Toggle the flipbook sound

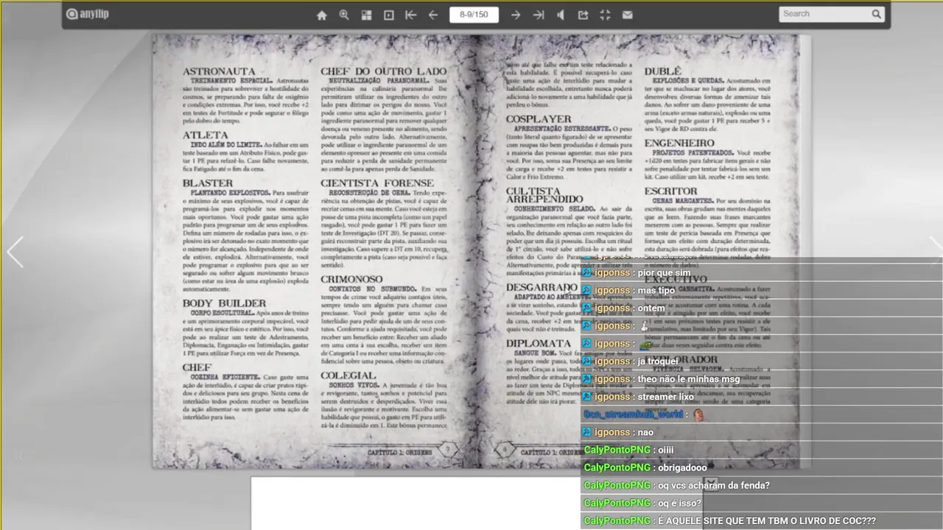pos(561,15)
